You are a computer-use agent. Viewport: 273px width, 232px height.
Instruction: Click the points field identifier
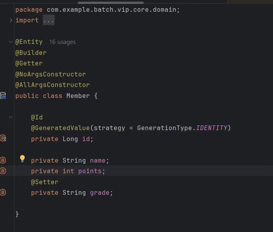pyautogui.click(x=90, y=171)
